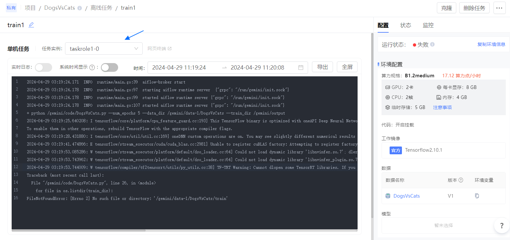Toggle the 系统时间显示 switch
510x240 pixels.
click(109, 67)
